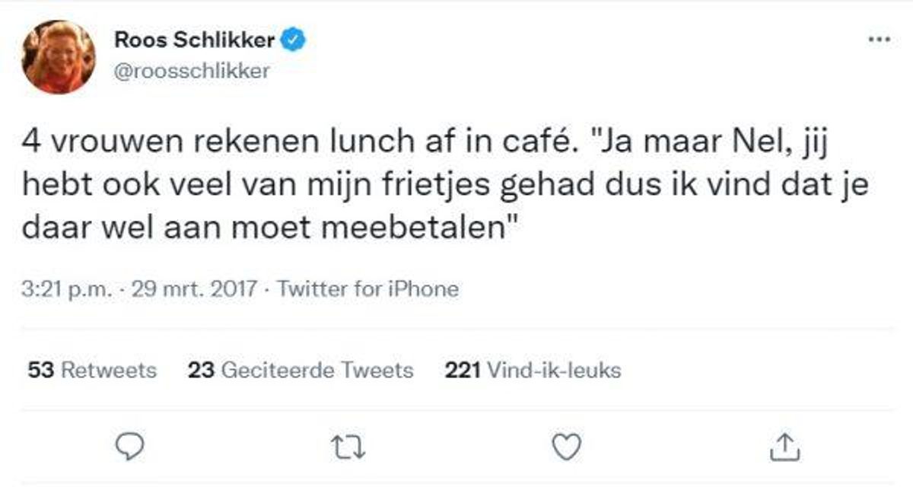The width and height of the screenshot is (913, 487).
Task: Show the 23 Geciteerde Tweets
Action: point(300,371)
